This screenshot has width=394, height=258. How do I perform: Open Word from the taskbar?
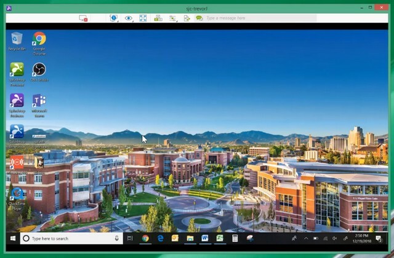click(x=205, y=238)
